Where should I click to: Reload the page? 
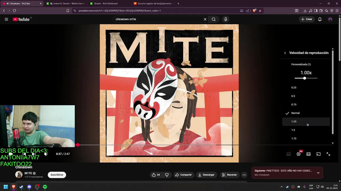point(14,11)
